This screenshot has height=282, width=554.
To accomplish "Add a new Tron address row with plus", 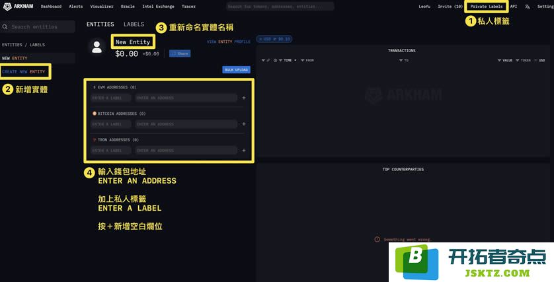I will [244, 151].
